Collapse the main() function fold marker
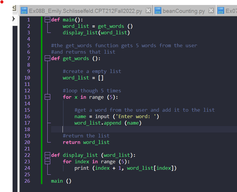 click(47, 19)
